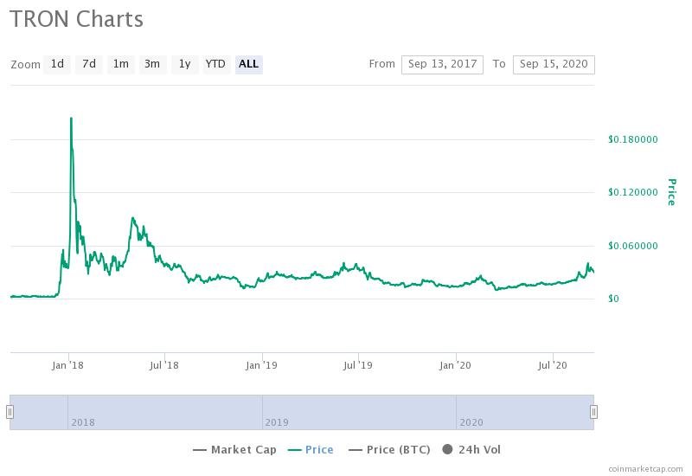
Task: Click the $0.120000 price label
Action: coord(633,192)
